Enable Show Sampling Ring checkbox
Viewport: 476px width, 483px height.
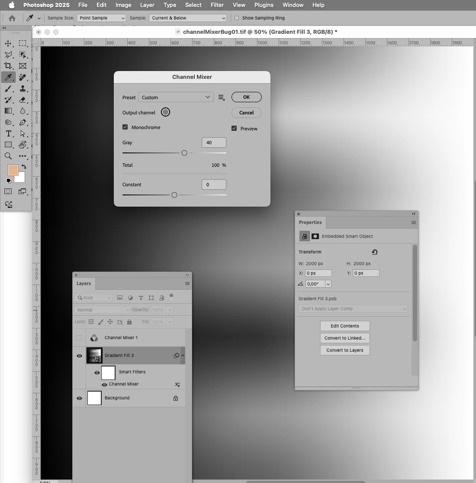click(x=237, y=18)
